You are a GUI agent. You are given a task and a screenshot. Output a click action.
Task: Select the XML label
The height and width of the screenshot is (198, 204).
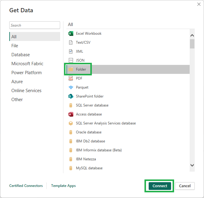pos(80,51)
